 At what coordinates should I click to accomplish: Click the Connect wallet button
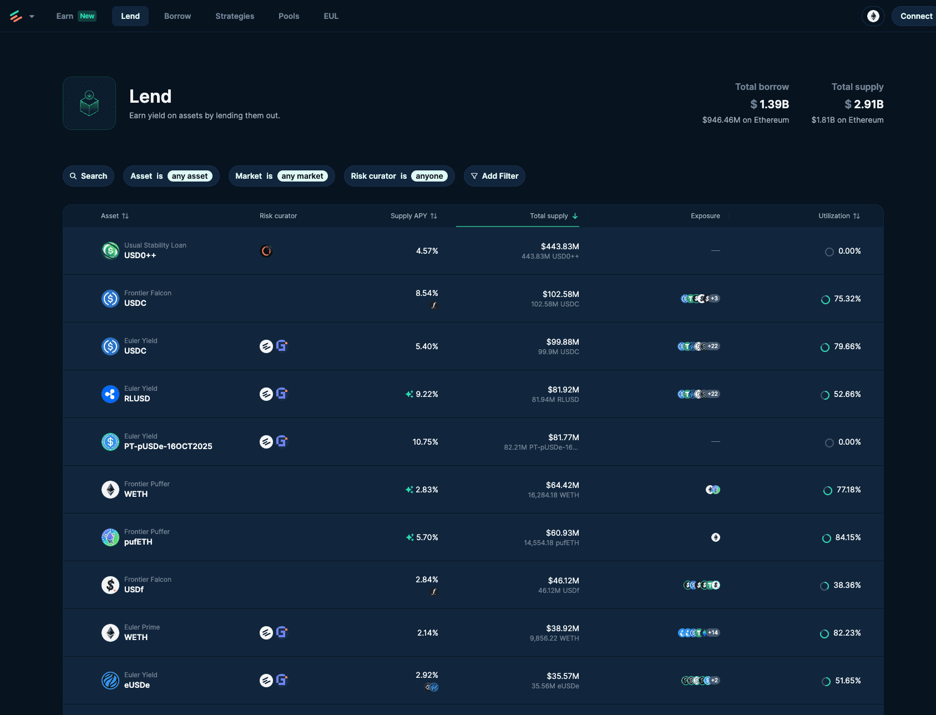915,16
